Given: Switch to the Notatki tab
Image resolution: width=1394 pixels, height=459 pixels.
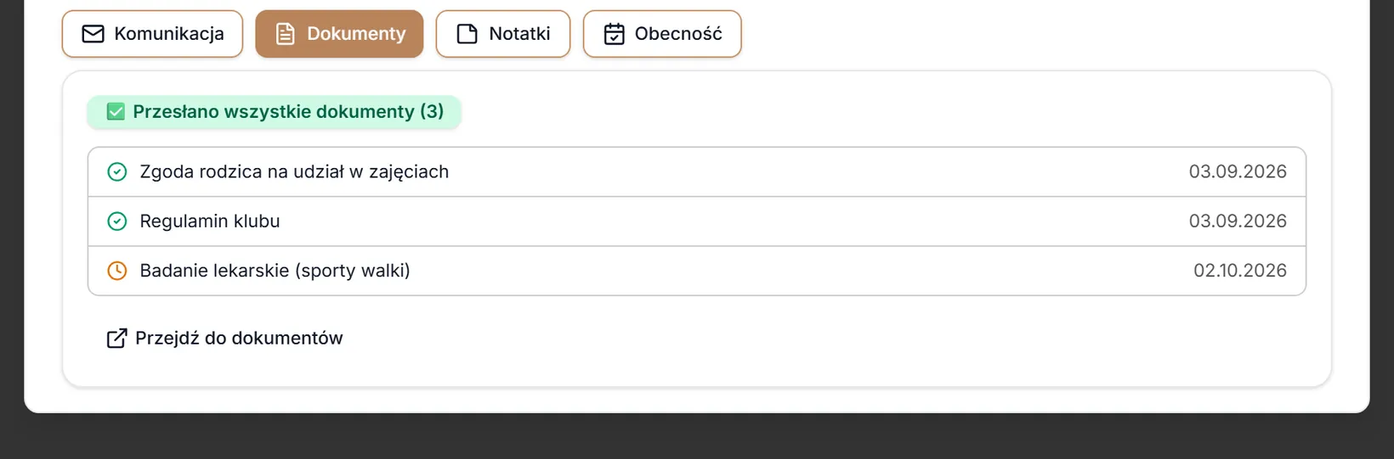Looking at the screenshot, I should pyautogui.click(x=503, y=34).
